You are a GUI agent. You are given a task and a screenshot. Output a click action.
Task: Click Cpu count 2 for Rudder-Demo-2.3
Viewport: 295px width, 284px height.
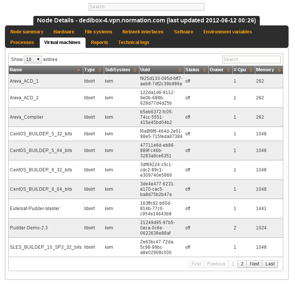click(235, 228)
